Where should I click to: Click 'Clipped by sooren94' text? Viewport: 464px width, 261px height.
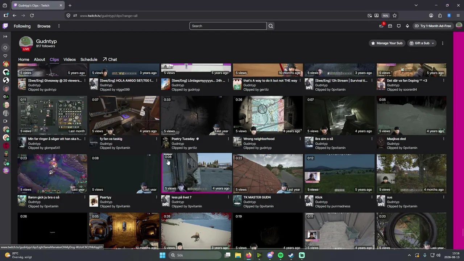click(x=402, y=90)
